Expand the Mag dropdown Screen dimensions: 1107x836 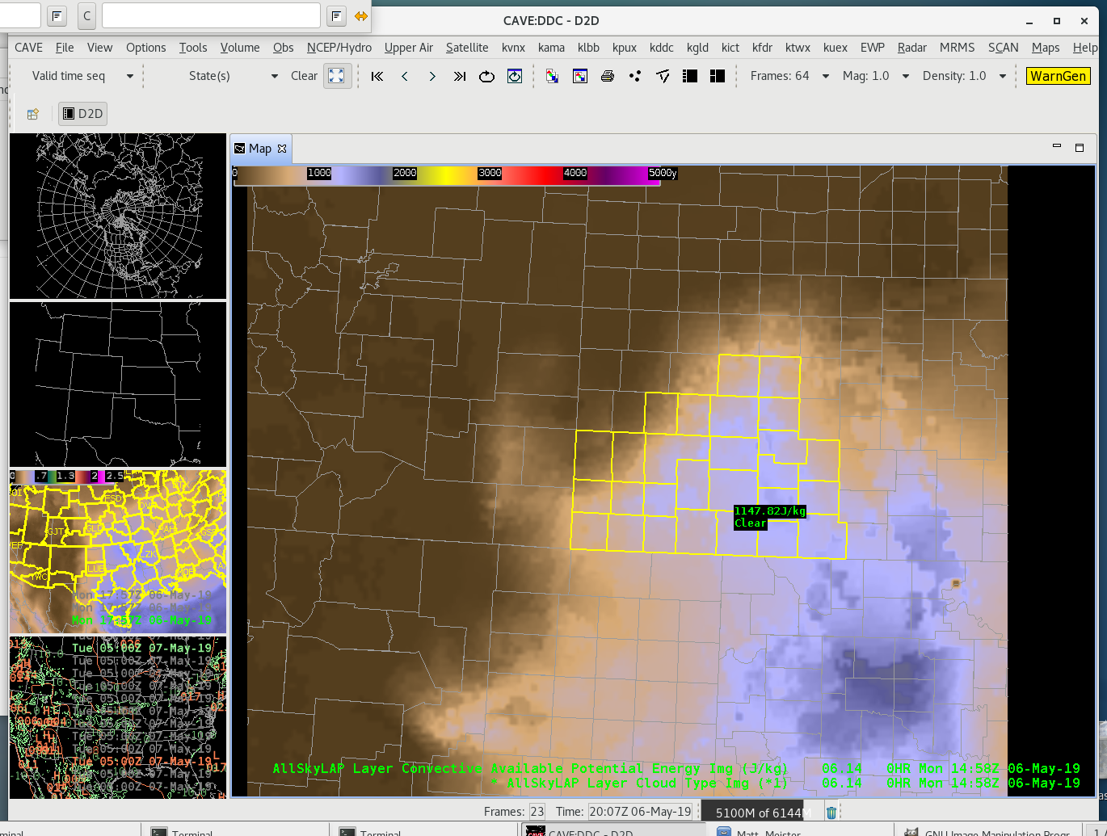point(905,76)
